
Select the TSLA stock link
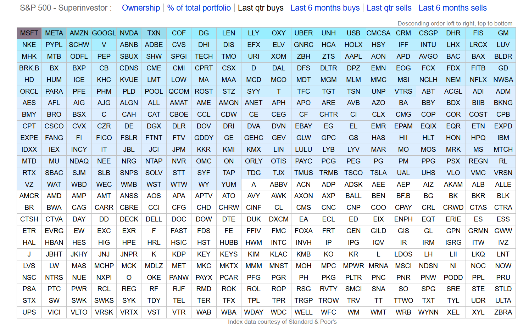378,173
